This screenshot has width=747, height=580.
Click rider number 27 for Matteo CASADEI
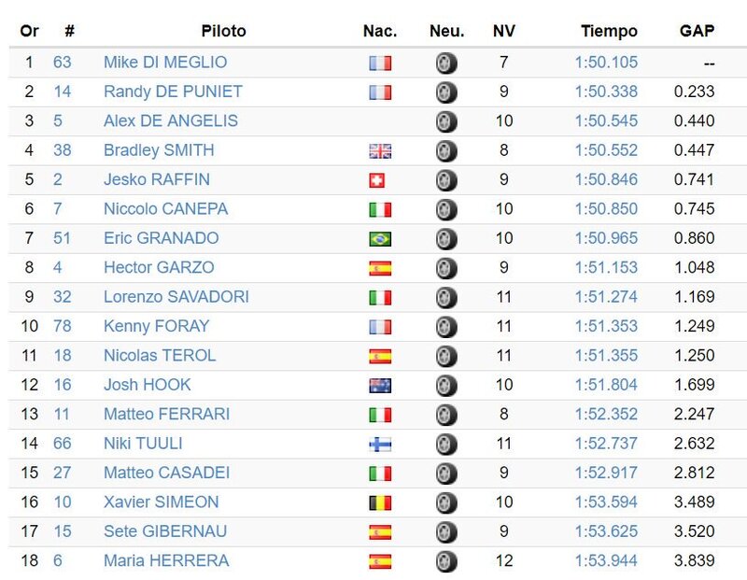point(62,473)
